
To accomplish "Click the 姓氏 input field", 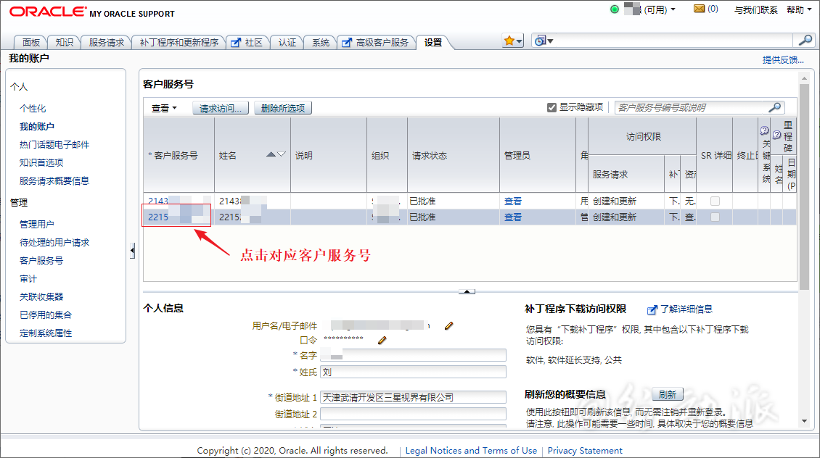I will click(x=413, y=372).
